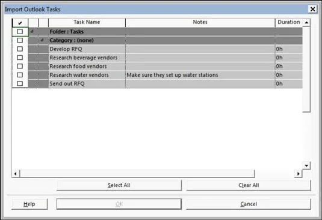Image resolution: width=322 pixels, height=220 pixels.
Task: Collapse the Category : (none) group
Action: 42,40
